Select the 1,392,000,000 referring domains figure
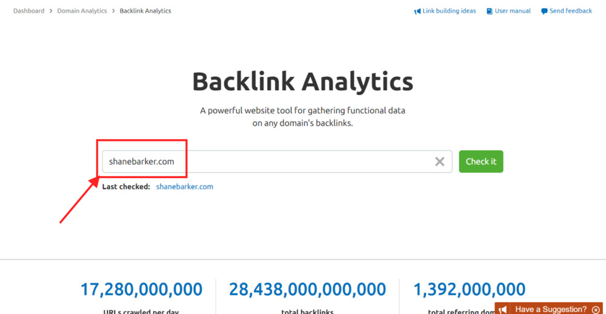606x314 pixels. pyautogui.click(x=470, y=290)
